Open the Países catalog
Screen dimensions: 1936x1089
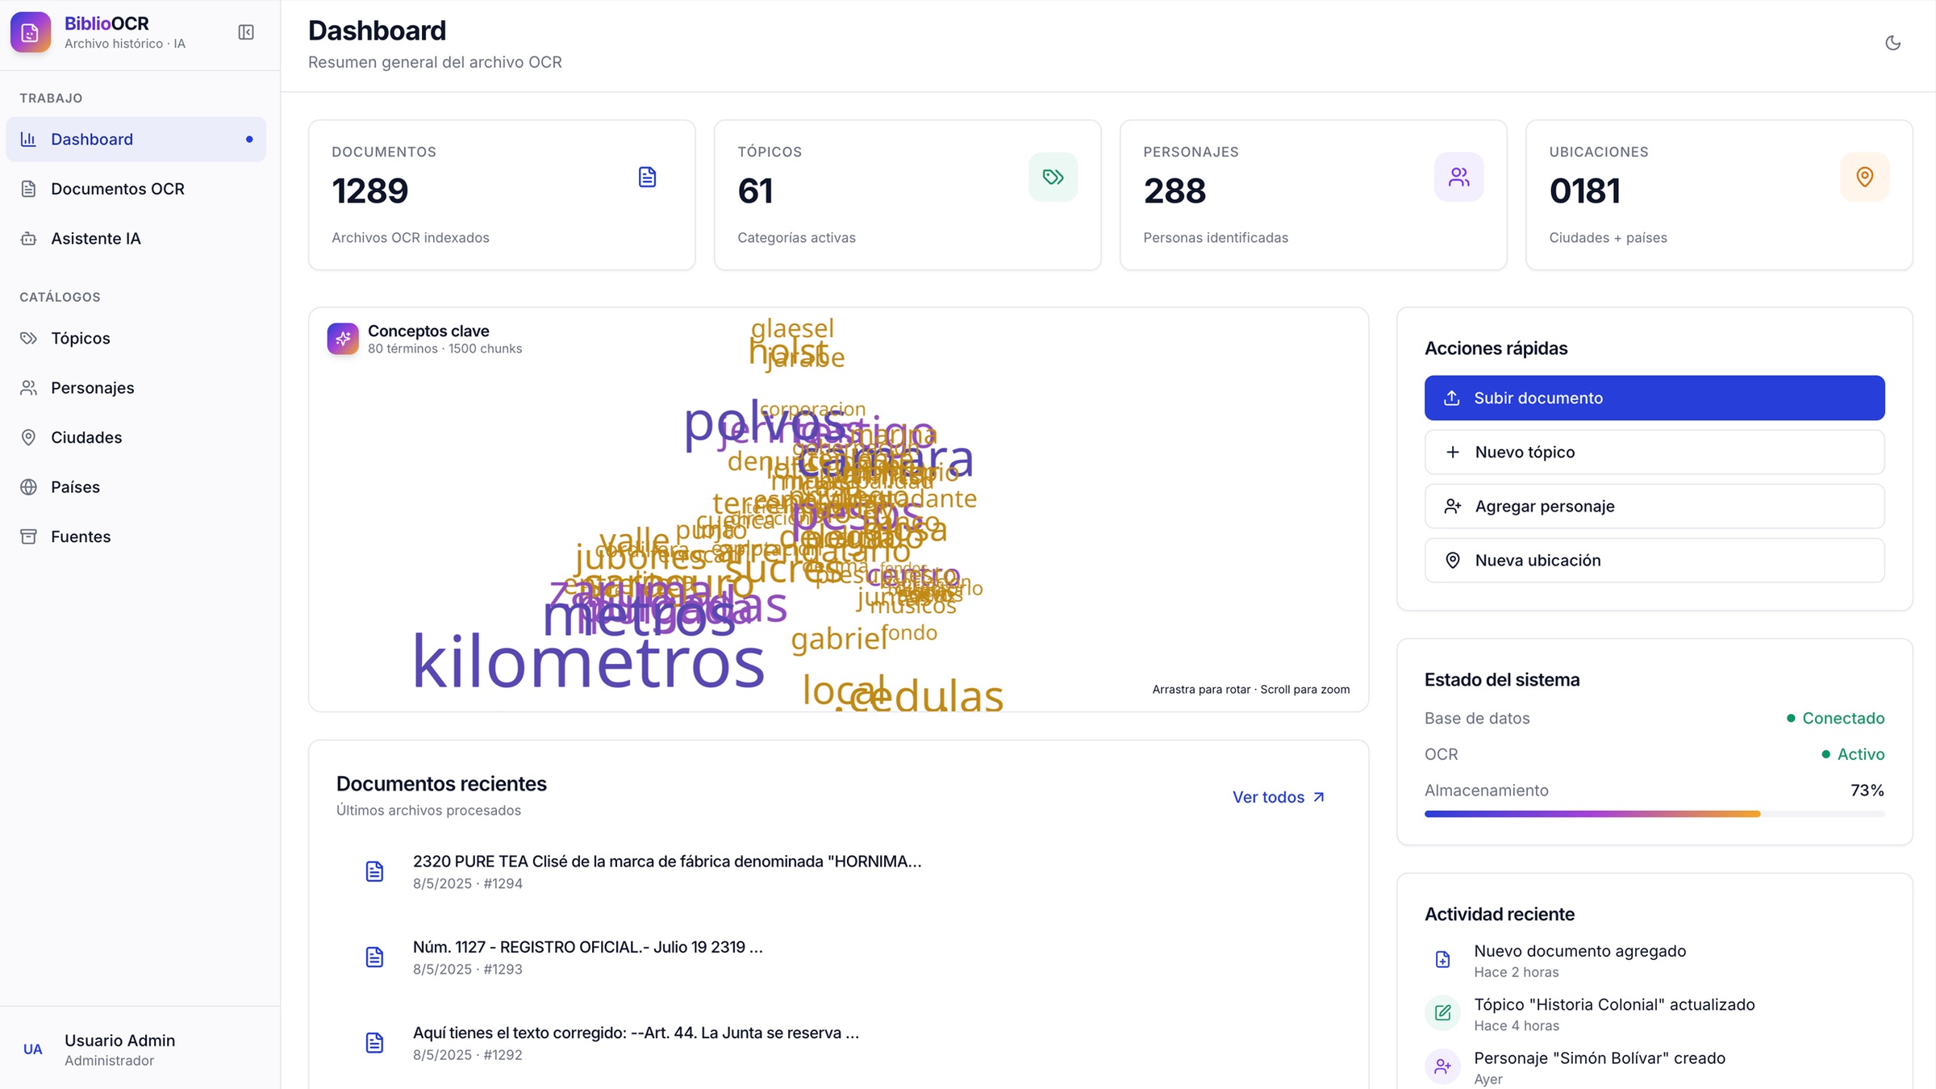(x=136, y=486)
